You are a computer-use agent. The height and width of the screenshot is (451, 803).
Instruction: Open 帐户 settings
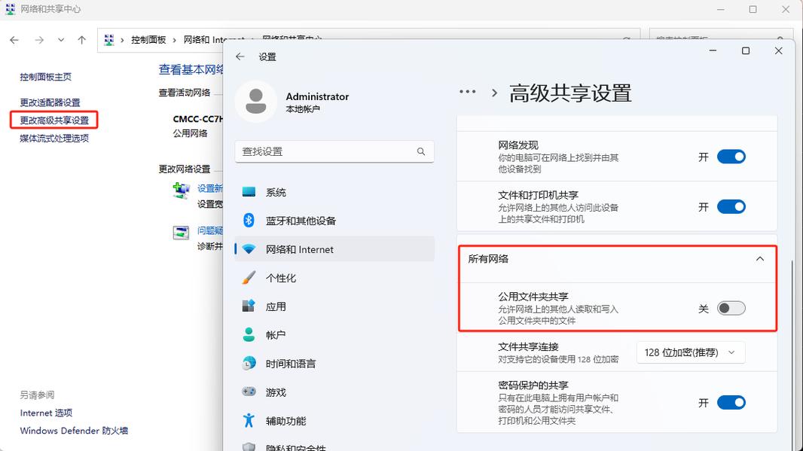point(276,334)
